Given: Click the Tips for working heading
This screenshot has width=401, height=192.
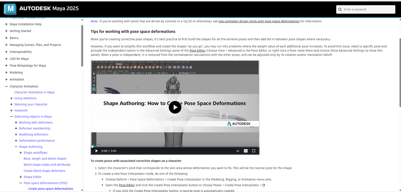Looking at the screenshot, I should 133,32.
